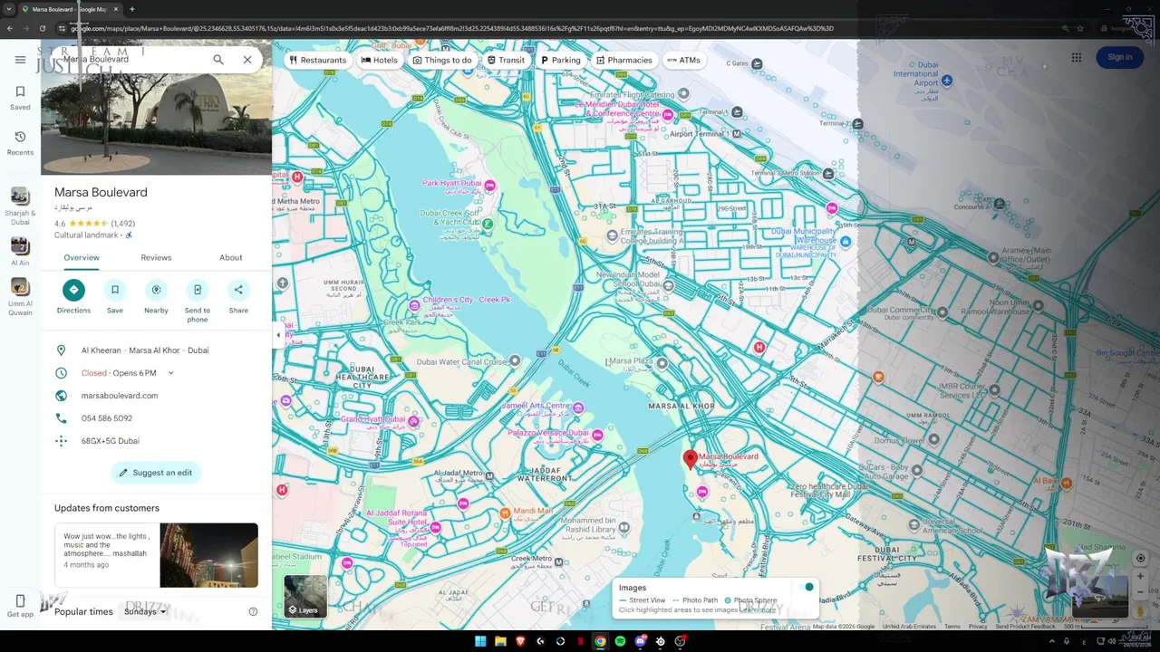Image resolution: width=1160 pixels, height=652 pixels.
Task: Share the Marsa Boulevard place
Action: pyautogui.click(x=238, y=296)
